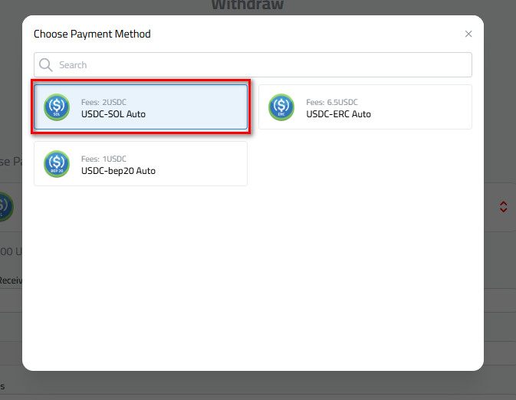Pick the USDC-bep20 Auto payment method
Viewport: 516px width, 400px height.
tap(140, 163)
